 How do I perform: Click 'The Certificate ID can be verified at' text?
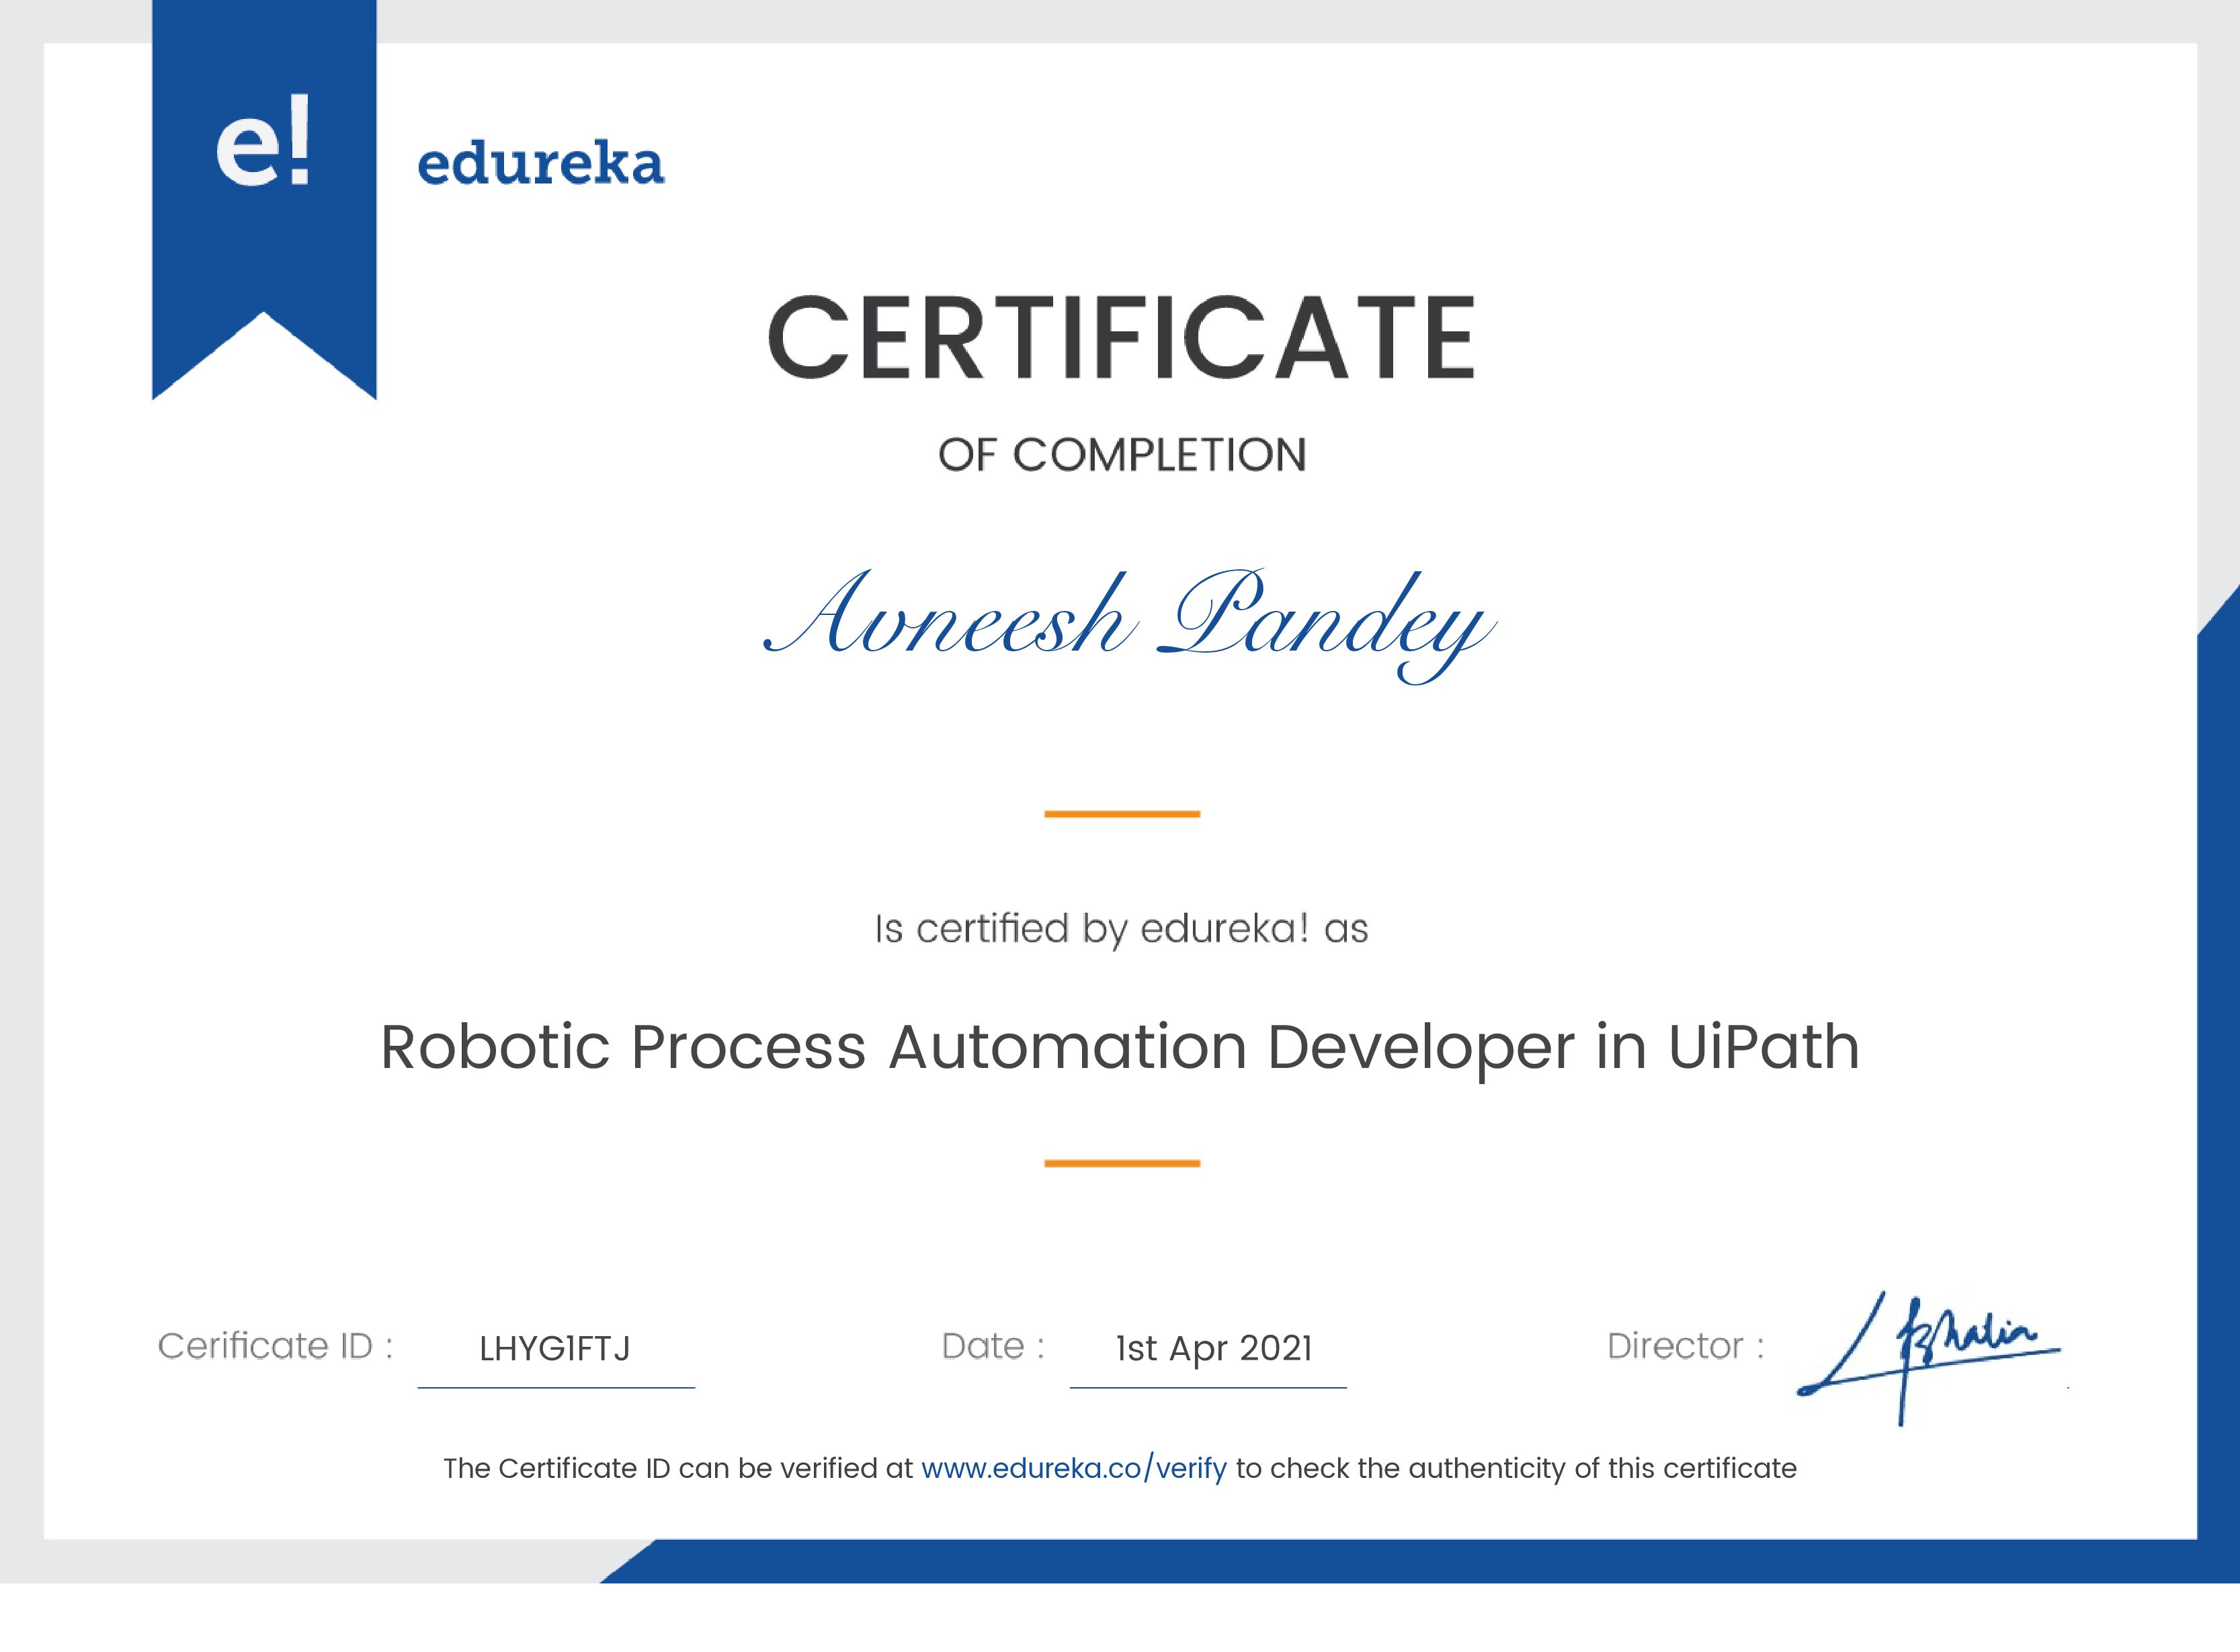[678, 1468]
